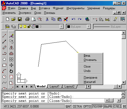Choose Панорама in the context menu
Viewport: 127px width, 109px height.
(90, 78)
